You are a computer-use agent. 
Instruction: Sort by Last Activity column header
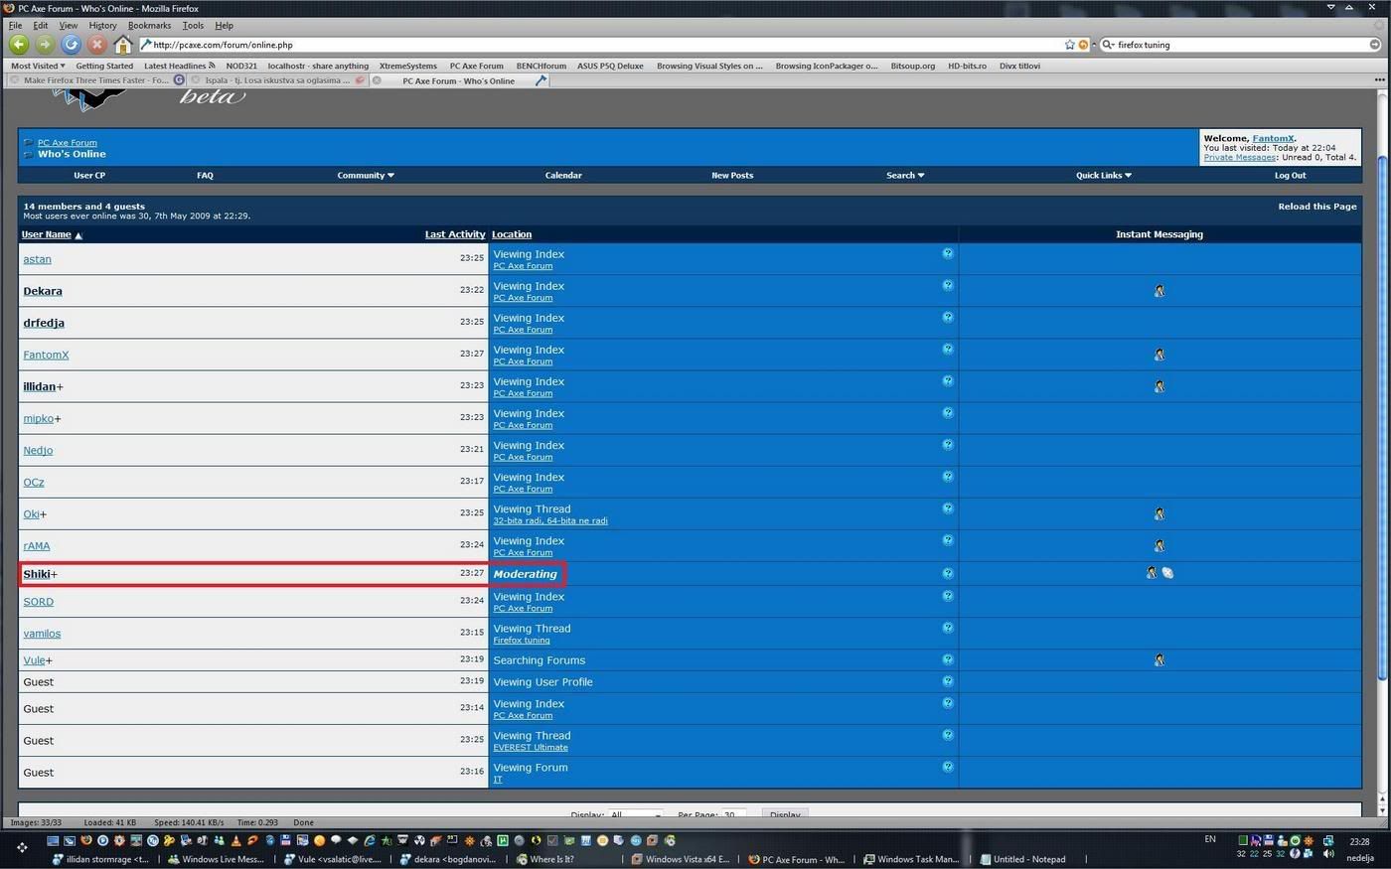[x=455, y=234]
